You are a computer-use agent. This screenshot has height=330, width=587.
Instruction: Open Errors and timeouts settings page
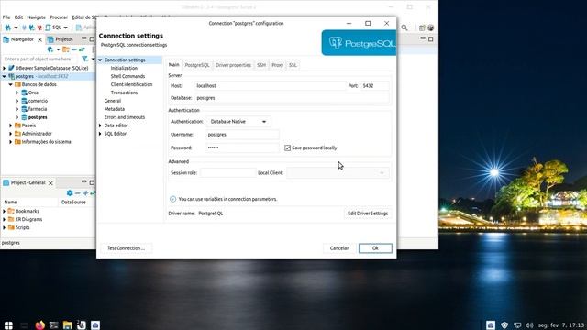[125, 117]
